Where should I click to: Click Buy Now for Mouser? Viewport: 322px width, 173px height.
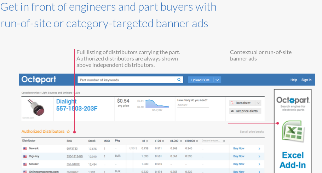[238, 164]
